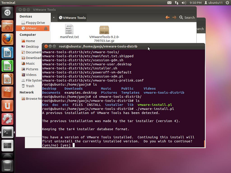Click partially hidden Search in the background window

200,29
